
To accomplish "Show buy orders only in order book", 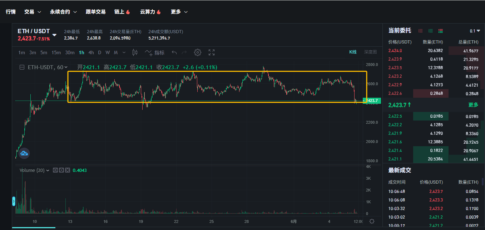I will click(x=431, y=31).
